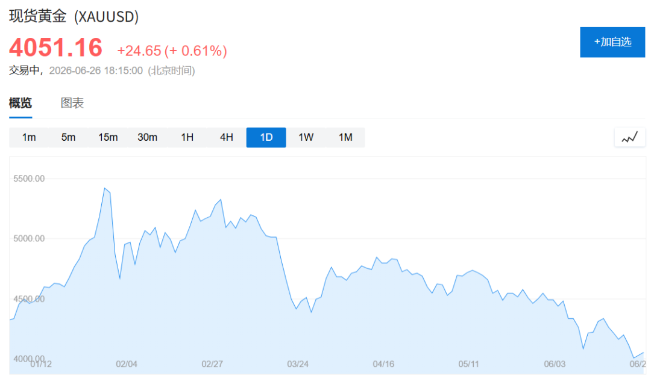Choose the 30m interval
Screen dimensions: 651x382
(x=148, y=137)
